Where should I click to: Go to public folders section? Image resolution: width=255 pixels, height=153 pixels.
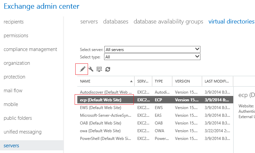[x=18, y=118]
